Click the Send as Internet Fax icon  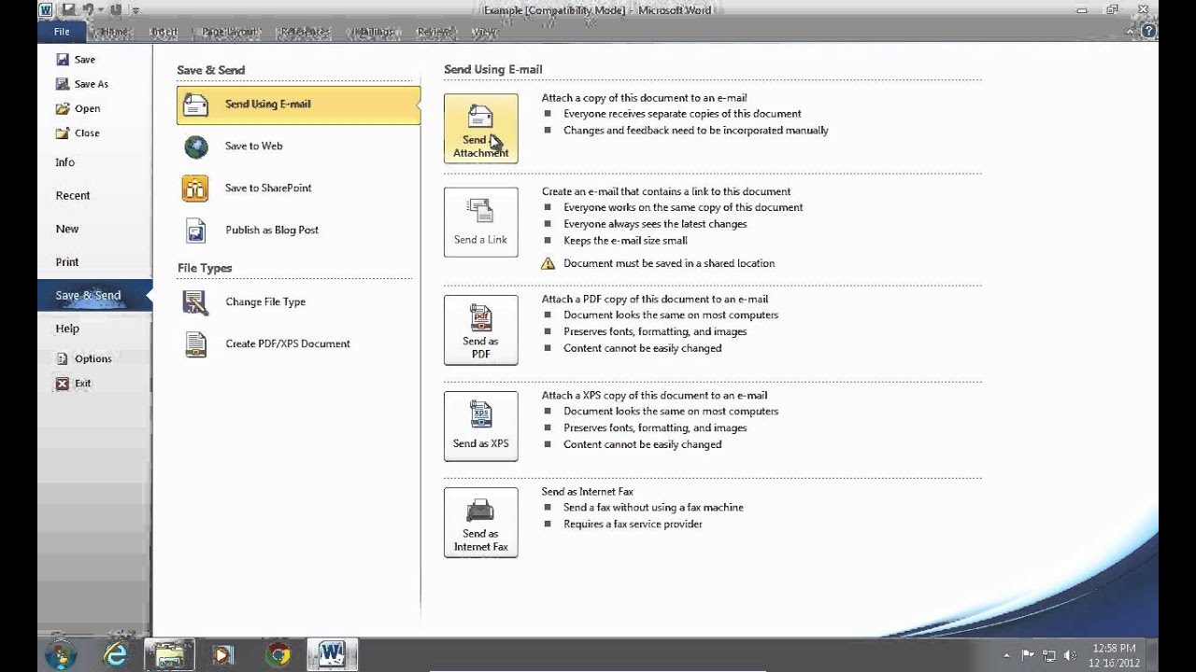pos(480,522)
